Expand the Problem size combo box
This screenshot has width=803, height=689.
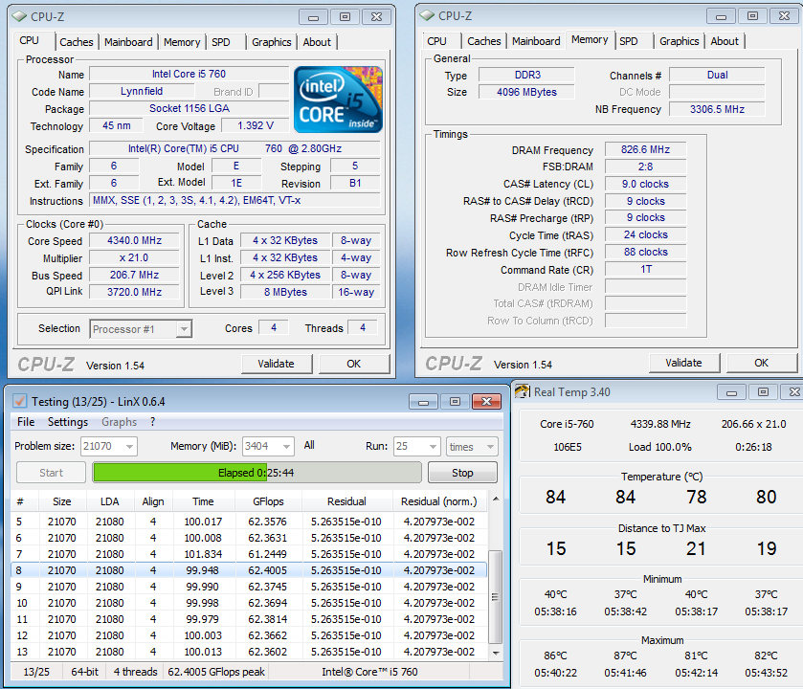128,447
